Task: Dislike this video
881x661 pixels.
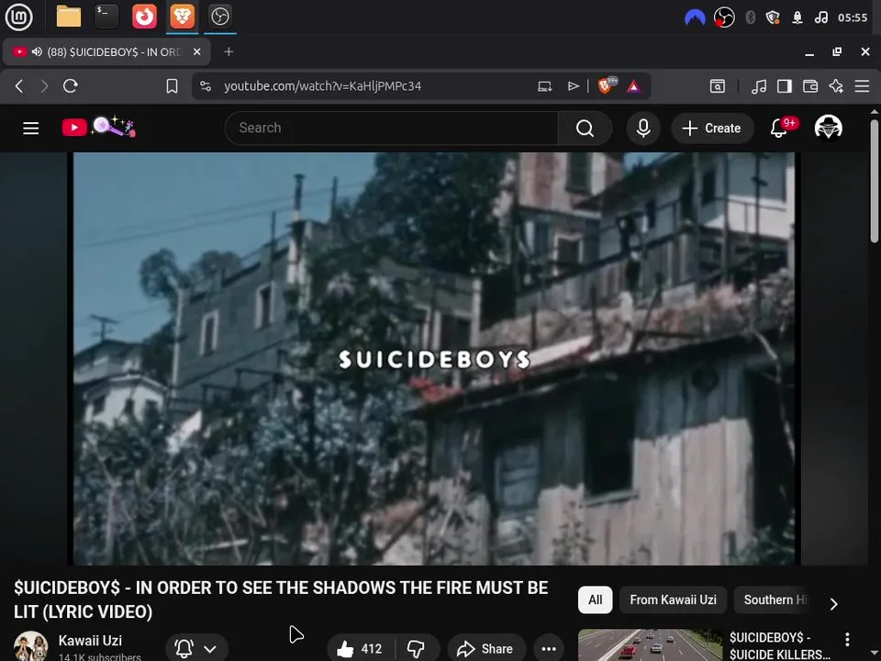Action: (417, 649)
